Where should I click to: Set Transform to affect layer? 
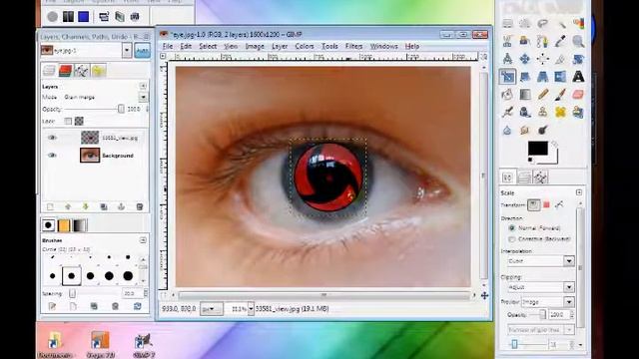[x=533, y=204]
